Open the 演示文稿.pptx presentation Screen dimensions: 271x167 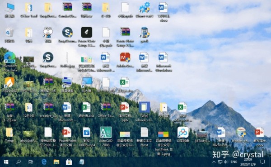point(125,107)
